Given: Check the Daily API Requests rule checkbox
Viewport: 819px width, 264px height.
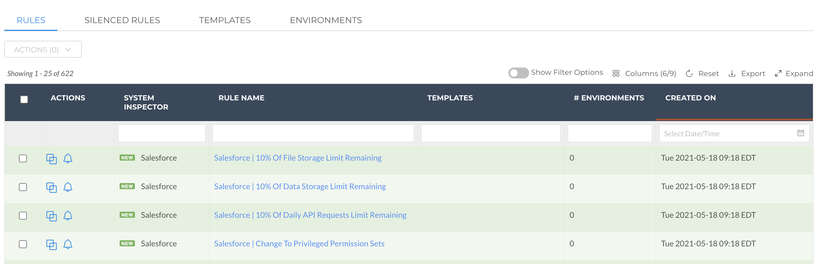Looking at the screenshot, I should click(x=23, y=216).
